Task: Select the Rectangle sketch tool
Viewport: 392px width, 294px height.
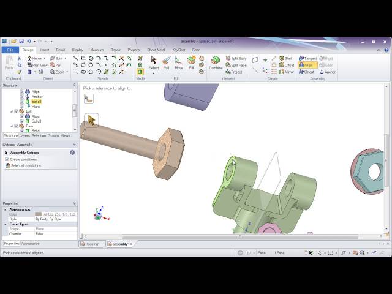Action: [83, 58]
